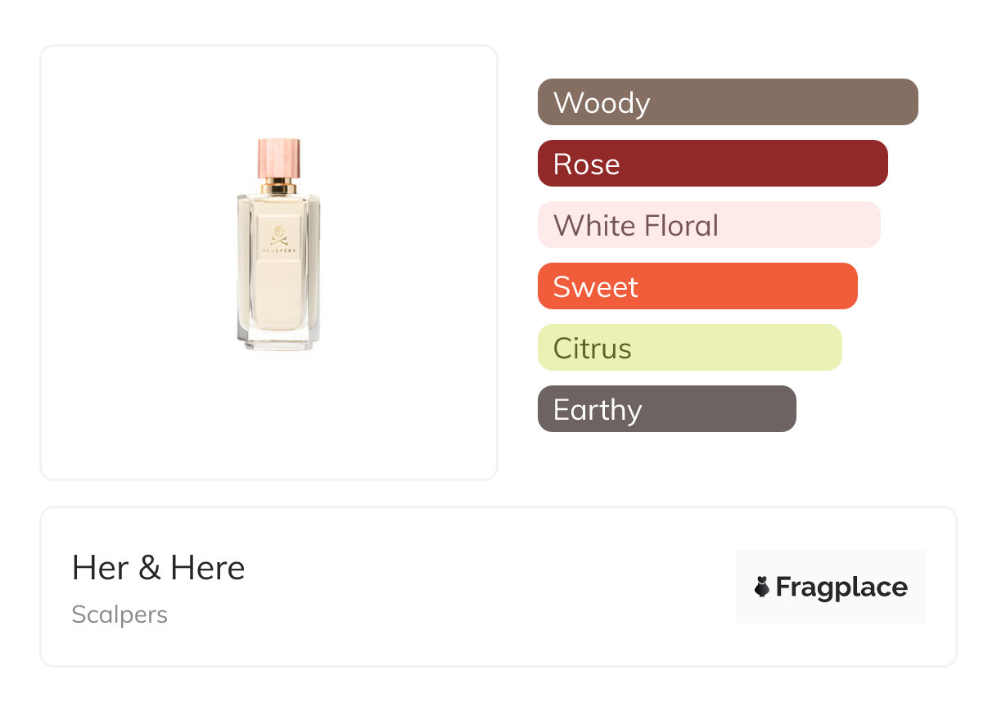
Task: Open the Her & Here fragrance title
Action: click(158, 568)
